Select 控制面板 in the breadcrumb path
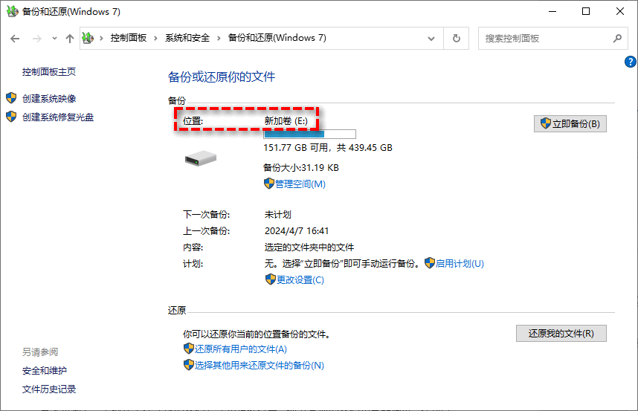The width and height of the screenshot is (638, 411). click(128, 38)
